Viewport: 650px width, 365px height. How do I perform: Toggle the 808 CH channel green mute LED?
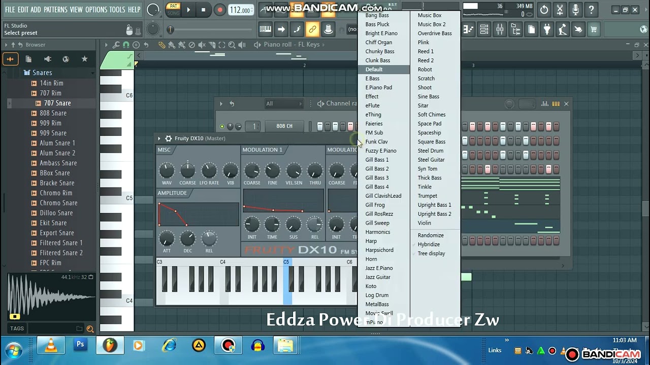click(222, 126)
